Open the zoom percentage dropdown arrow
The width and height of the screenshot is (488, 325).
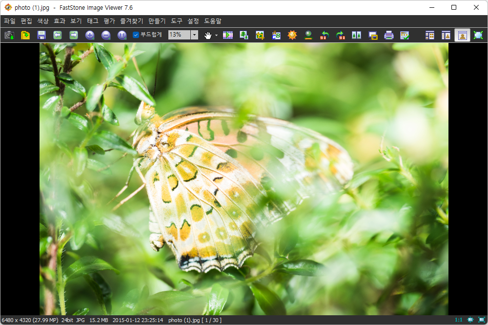click(195, 35)
